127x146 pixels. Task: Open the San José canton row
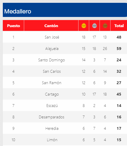click(x=65, y=37)
